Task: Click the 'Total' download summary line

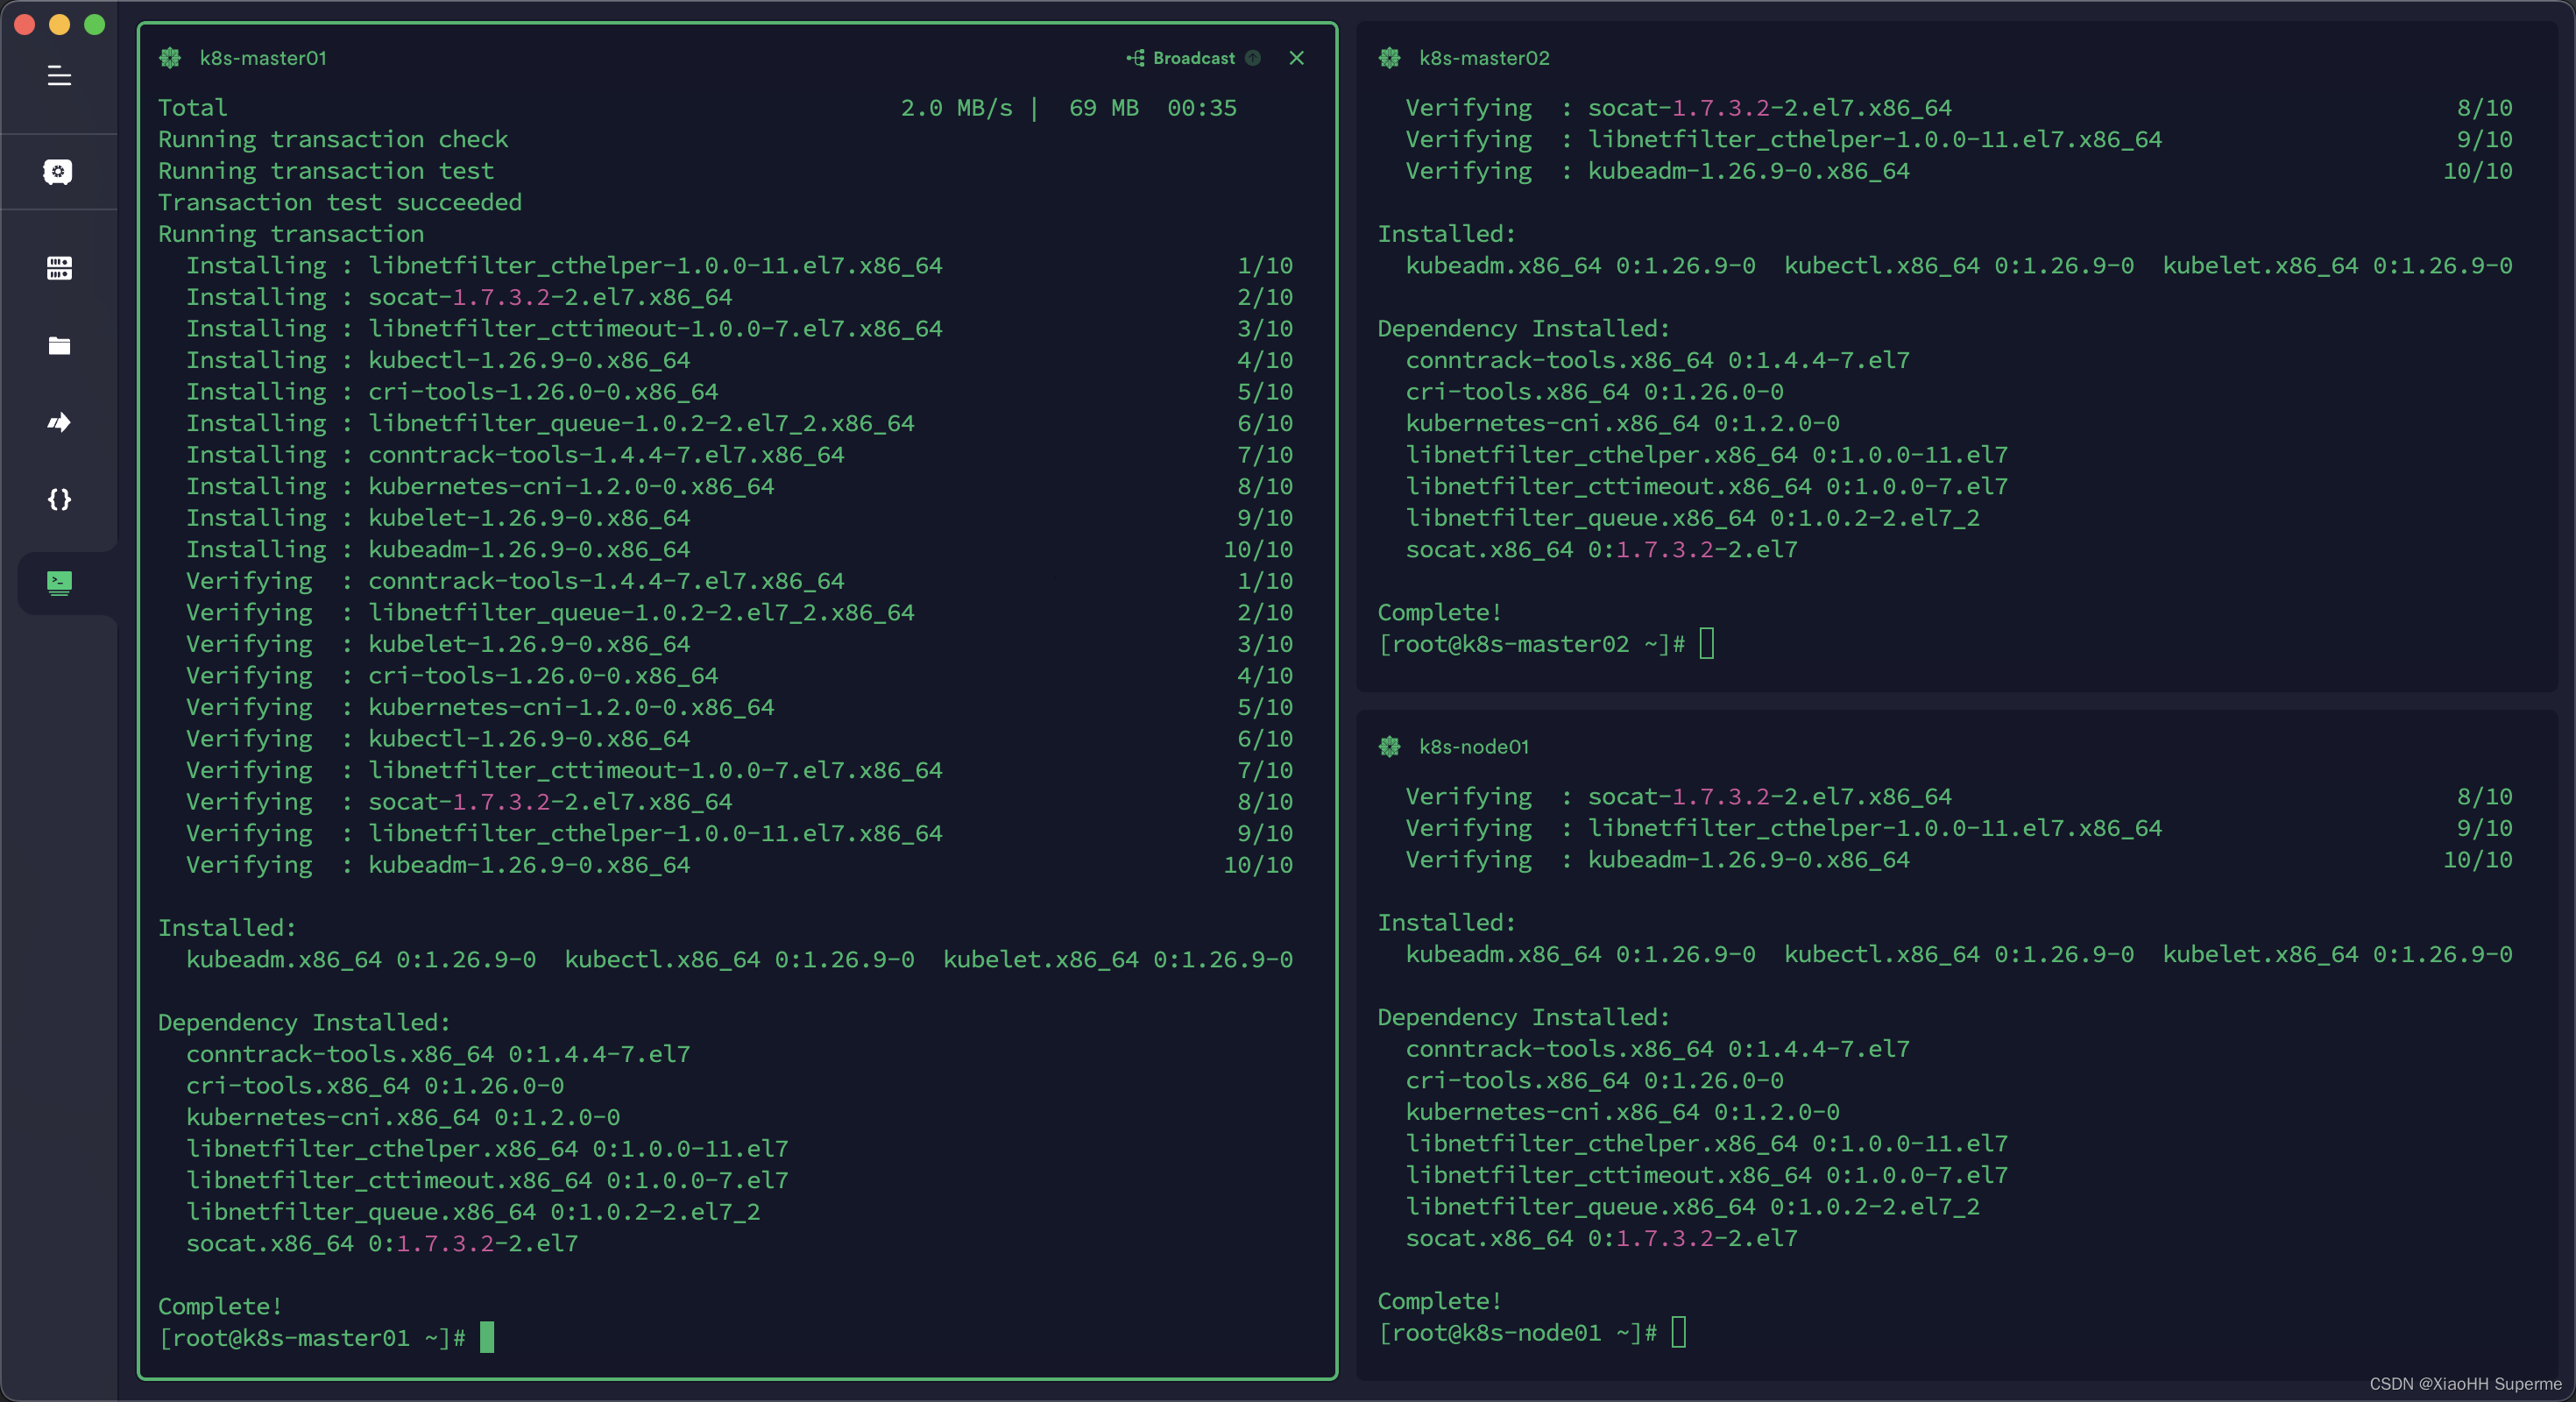Action: pos(697,107)
